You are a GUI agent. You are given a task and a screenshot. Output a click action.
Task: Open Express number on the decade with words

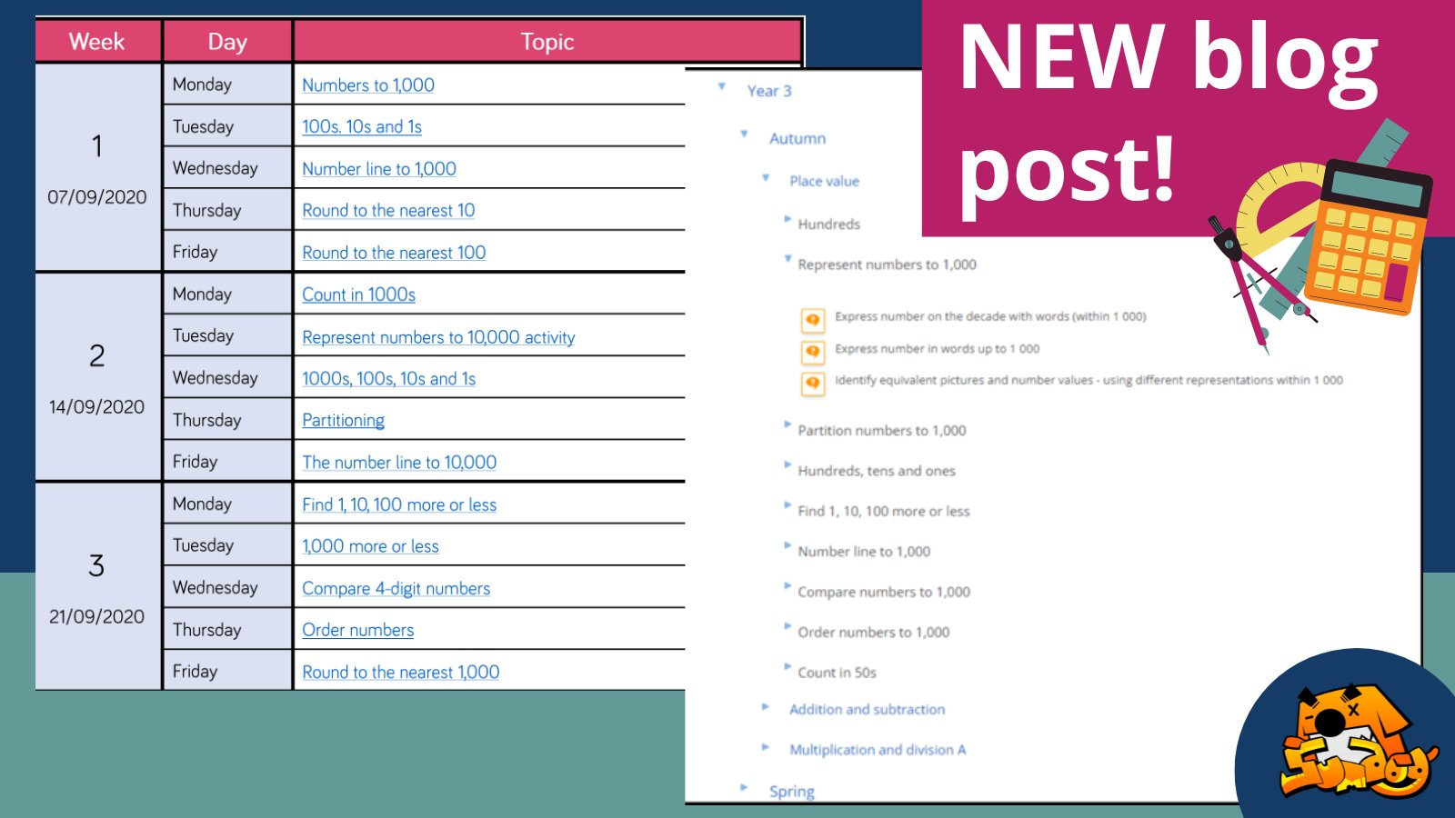click(x=990, y=316)
